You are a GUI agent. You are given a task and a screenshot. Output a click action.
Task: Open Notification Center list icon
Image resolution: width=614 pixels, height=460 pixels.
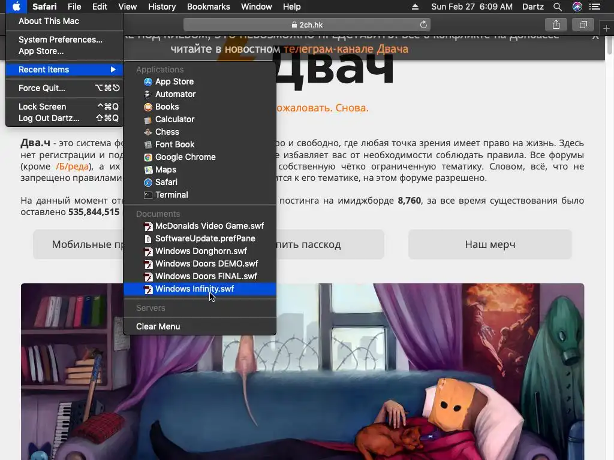[x=595, y=7]
